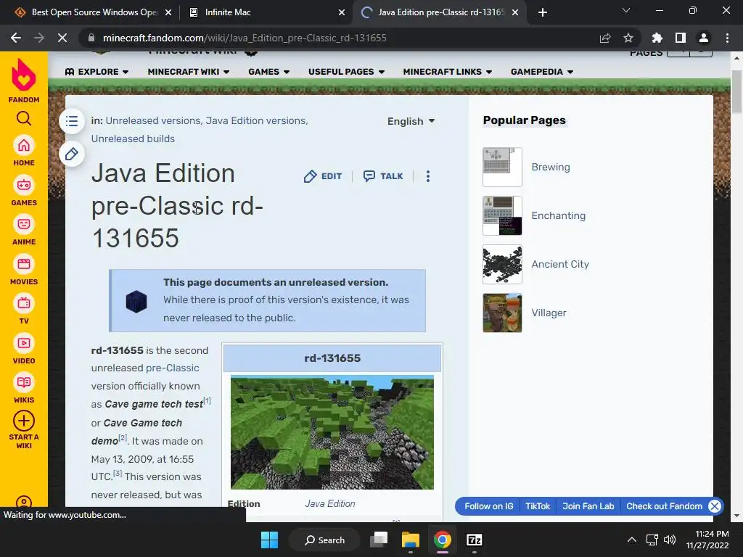Open the Anime sidebar icon
This screenshot has height=557, width=743.
point(24,225)
